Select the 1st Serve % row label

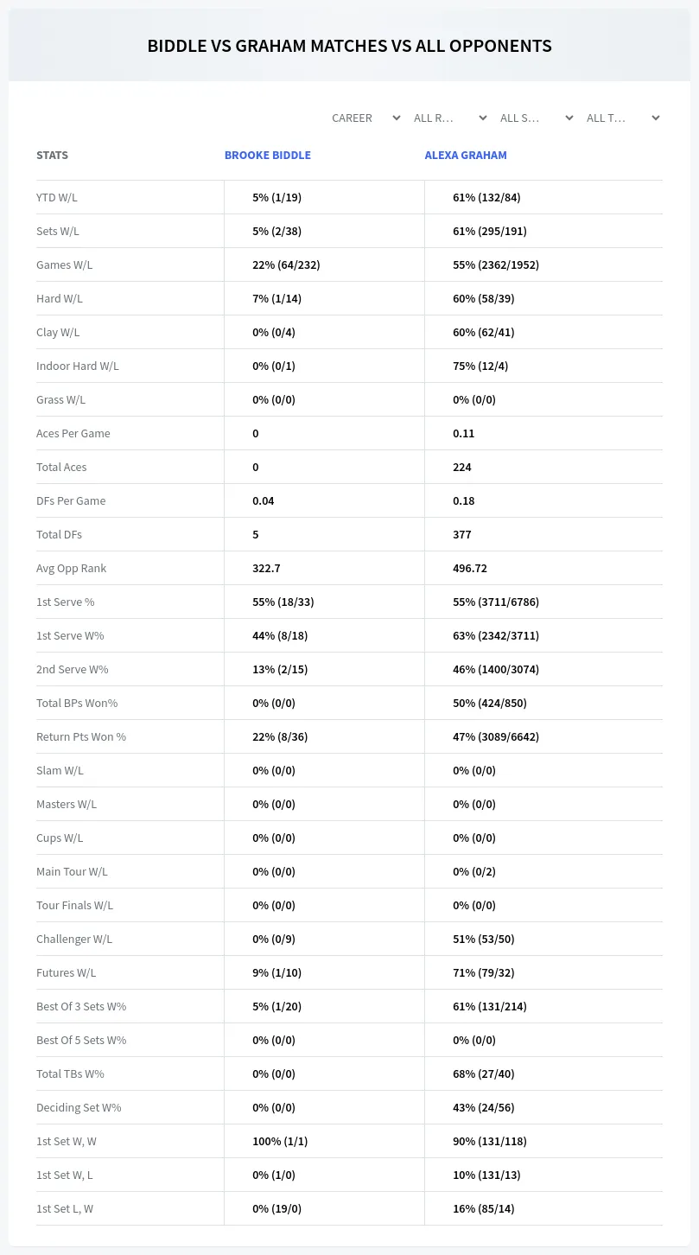click(66, 602)
